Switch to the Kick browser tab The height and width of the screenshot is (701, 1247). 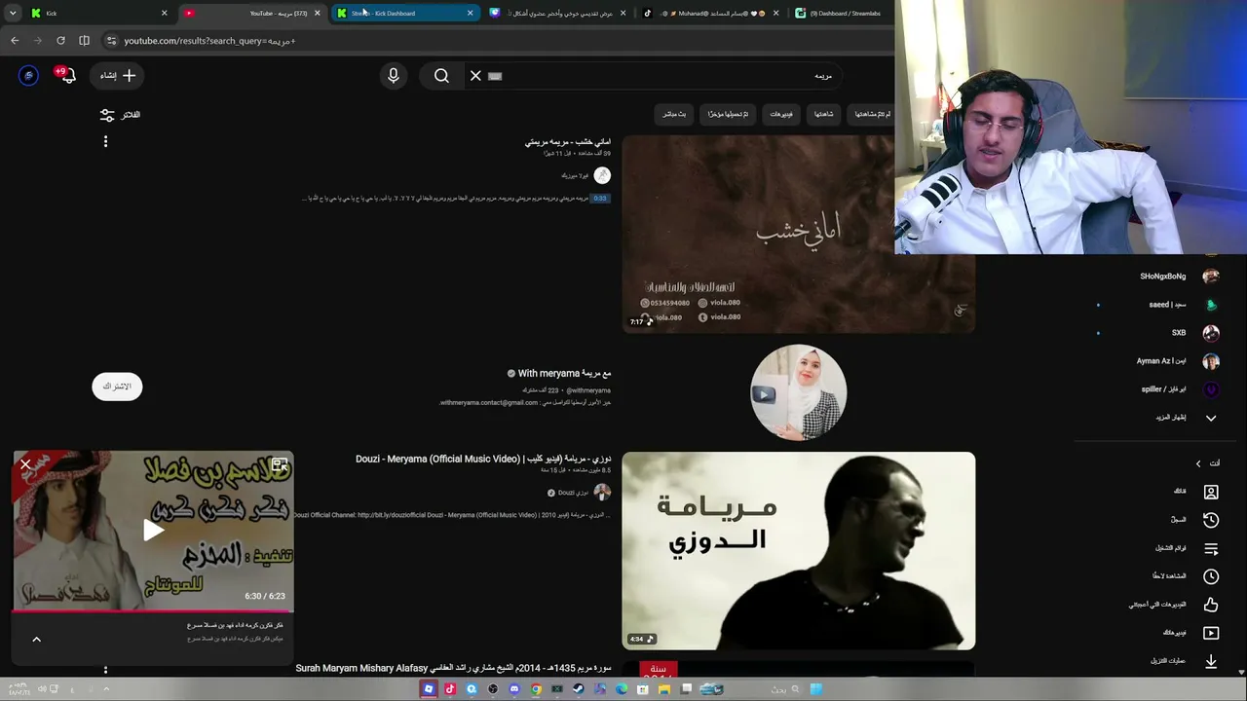click(x=97, y=13)
